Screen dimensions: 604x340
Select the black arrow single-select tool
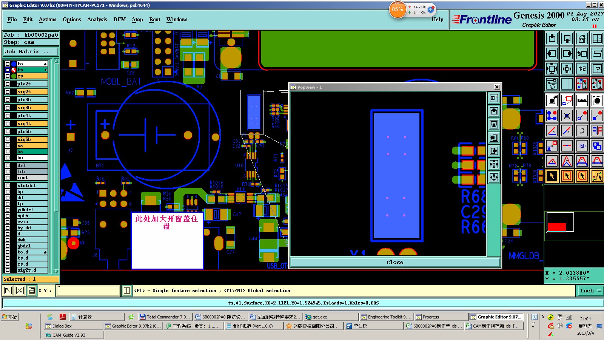click(552, 176)
